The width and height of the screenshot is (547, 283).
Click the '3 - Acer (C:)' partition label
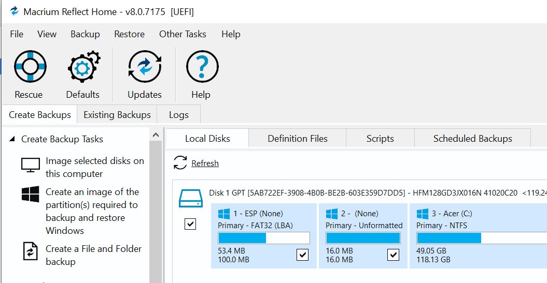click(452, 214)
